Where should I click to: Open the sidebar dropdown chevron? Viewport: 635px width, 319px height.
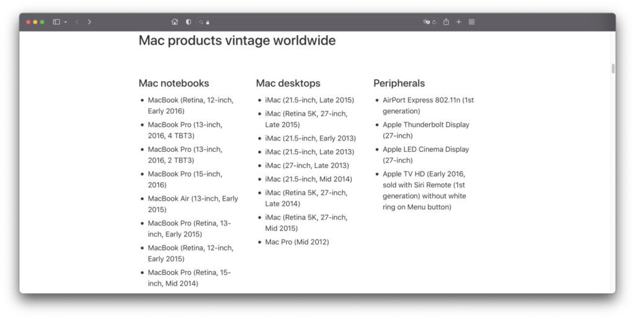click(66, 22)
